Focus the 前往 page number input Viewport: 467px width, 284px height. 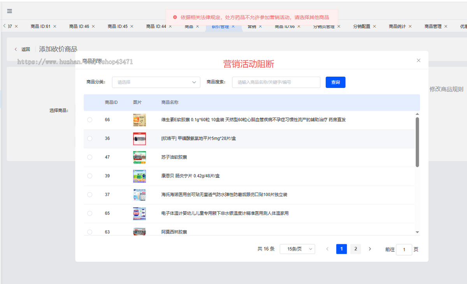[x=404, y=249]
